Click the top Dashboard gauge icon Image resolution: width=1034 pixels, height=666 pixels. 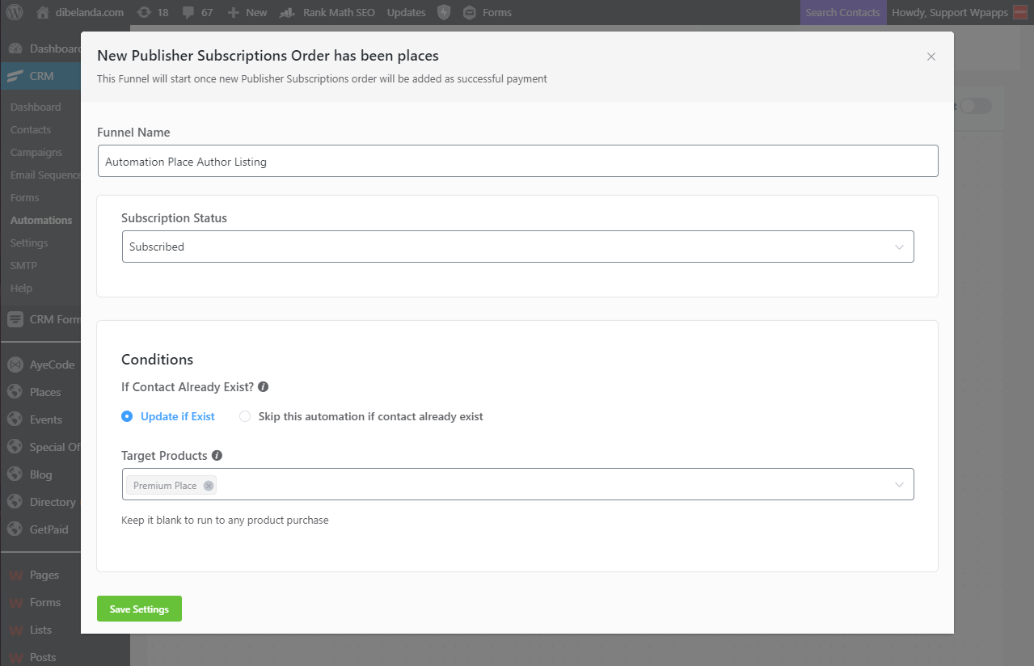(x=15, y=48)
